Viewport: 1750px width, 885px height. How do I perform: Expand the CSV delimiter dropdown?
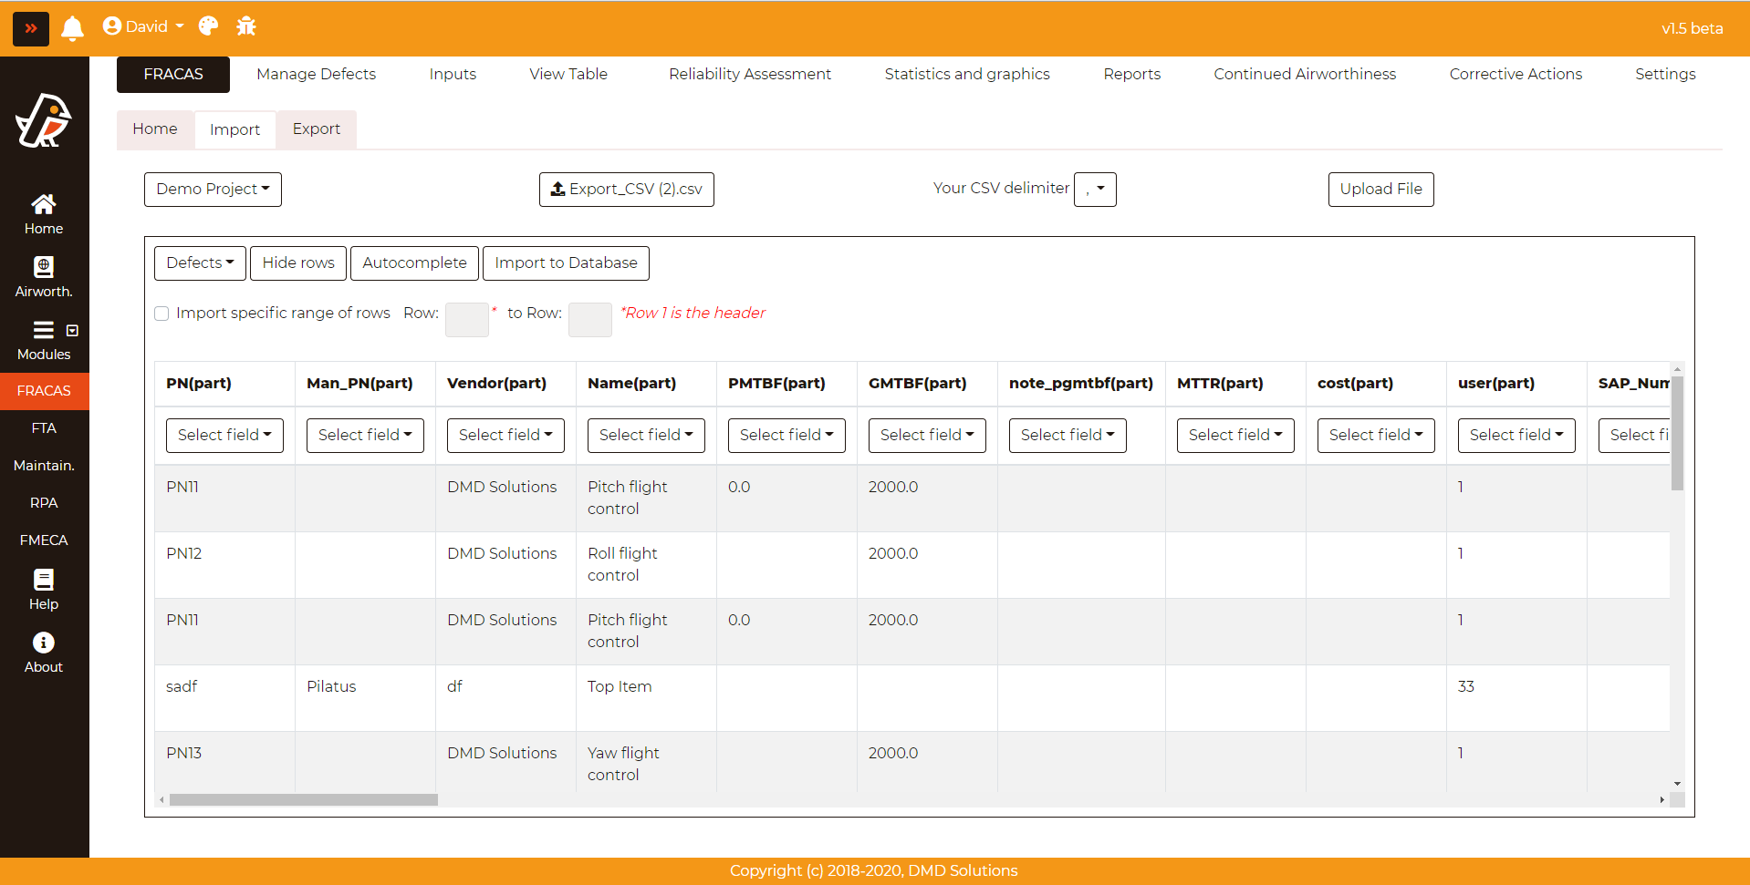pos(1095,190)
